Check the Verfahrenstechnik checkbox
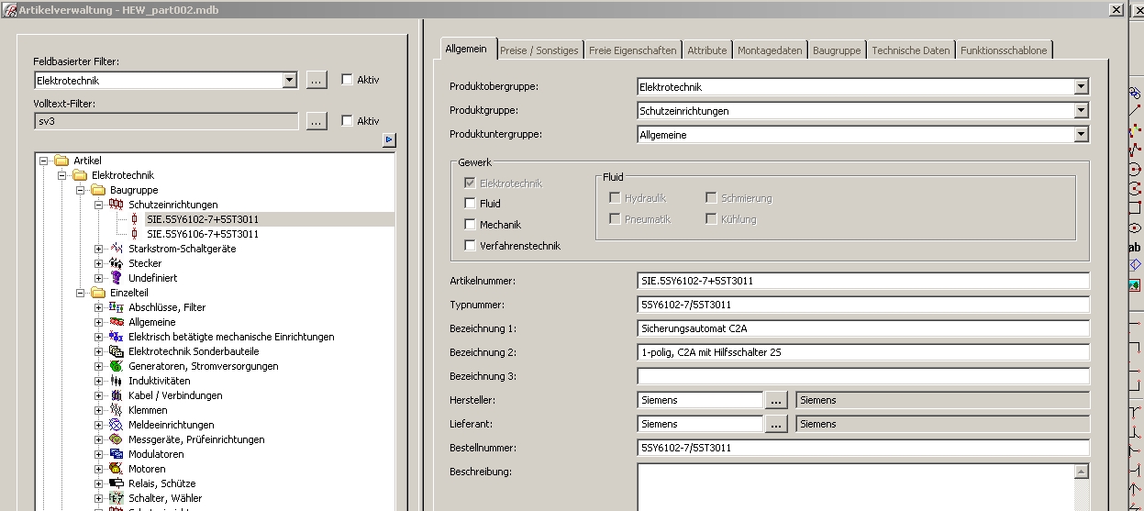Viewport: 1144px width, 511px height. click(x=471, y=246)
